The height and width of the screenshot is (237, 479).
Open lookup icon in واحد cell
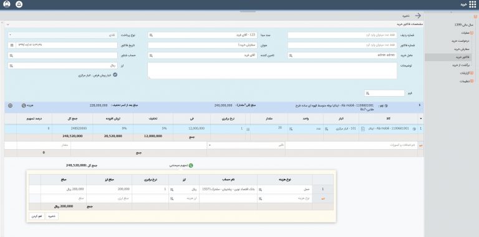291,129
